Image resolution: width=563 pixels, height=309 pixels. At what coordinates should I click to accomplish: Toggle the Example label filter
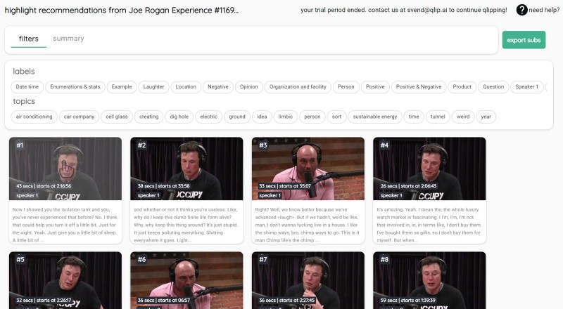click(x=122, y=87)
